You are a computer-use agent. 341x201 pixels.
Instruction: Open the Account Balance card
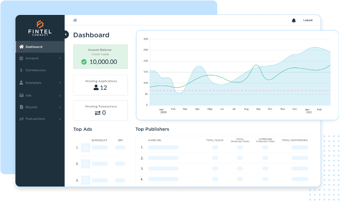[100, 57]
